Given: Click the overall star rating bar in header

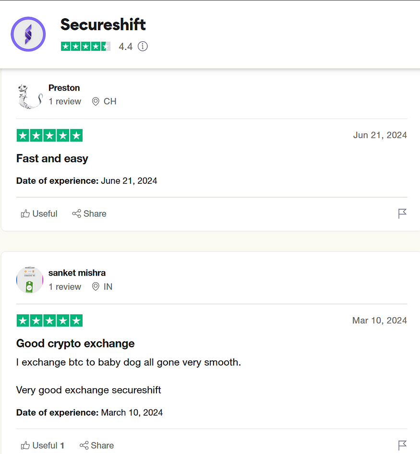Looking at the screenshot, I should [85, 47].
